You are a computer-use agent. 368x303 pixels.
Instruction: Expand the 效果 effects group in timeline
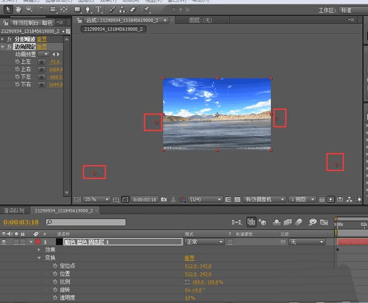point(39,250)
